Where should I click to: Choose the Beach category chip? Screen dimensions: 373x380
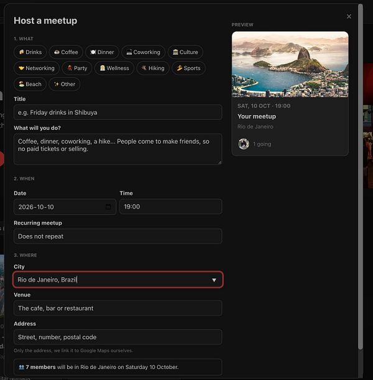tap(30, 84)
